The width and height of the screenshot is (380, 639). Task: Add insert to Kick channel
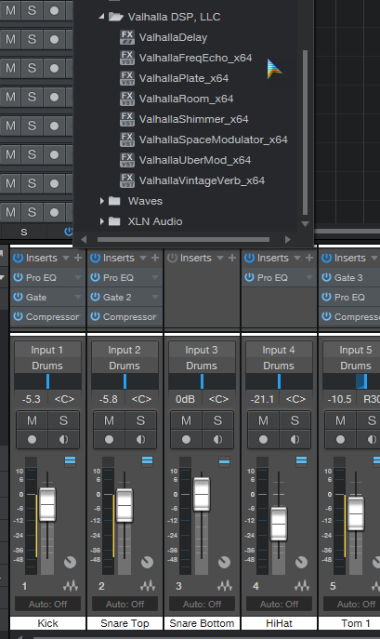pos(78,258)
